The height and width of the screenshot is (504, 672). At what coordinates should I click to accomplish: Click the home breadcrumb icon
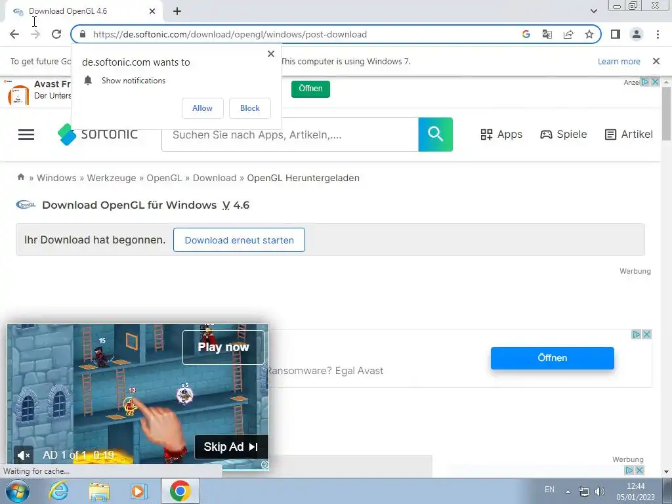pos(20,177)
